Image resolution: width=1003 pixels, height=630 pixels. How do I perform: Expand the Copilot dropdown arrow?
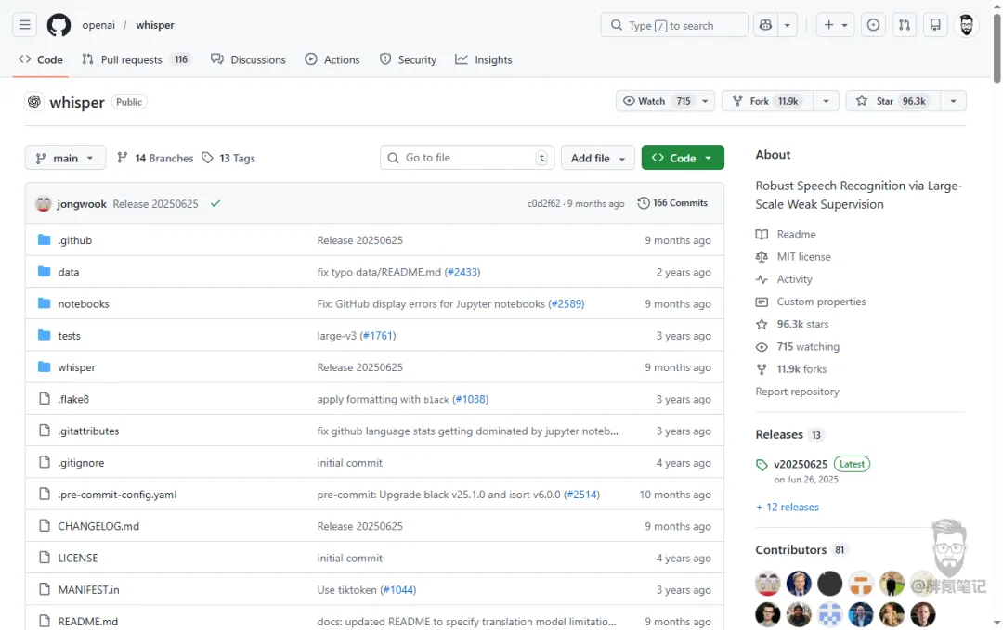[788, 25]
